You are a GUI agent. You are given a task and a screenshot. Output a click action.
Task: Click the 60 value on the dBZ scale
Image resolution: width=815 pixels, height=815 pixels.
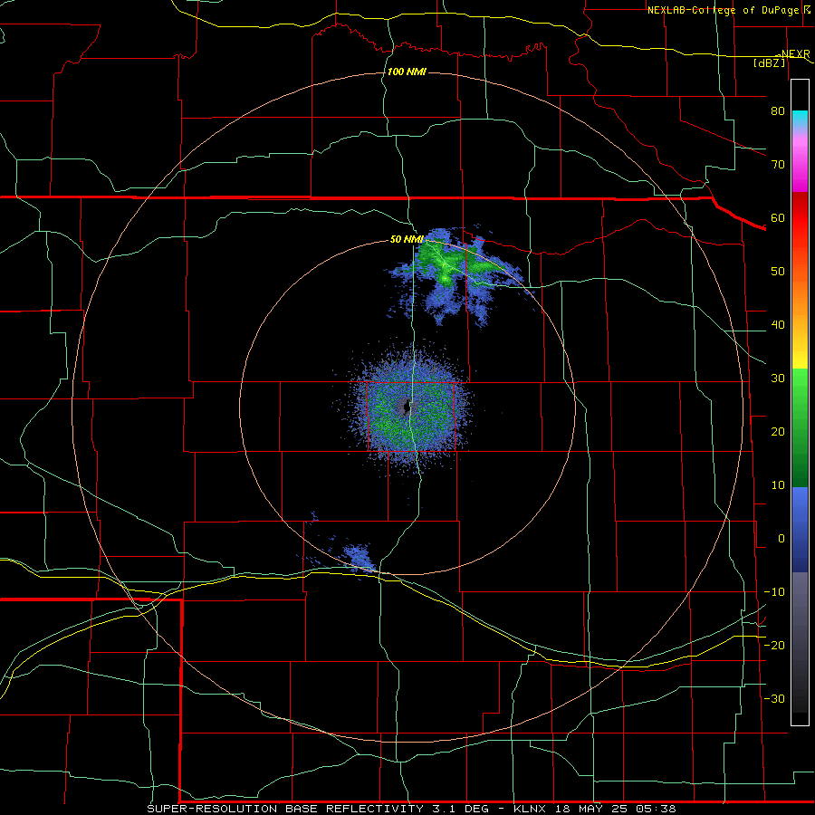point(778,217)
